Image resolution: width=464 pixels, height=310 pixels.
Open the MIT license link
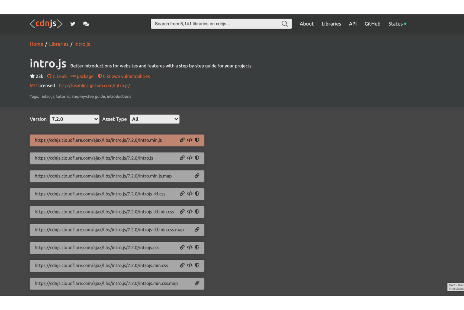tap(34, 85)
